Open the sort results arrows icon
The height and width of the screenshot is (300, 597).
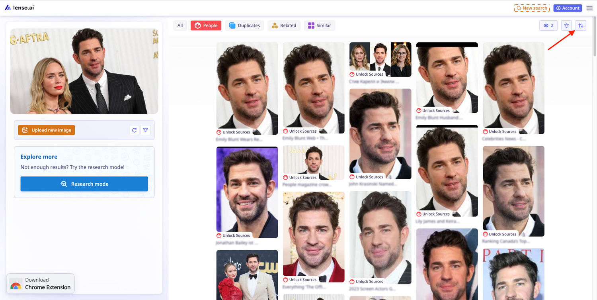tap(581, 25)
